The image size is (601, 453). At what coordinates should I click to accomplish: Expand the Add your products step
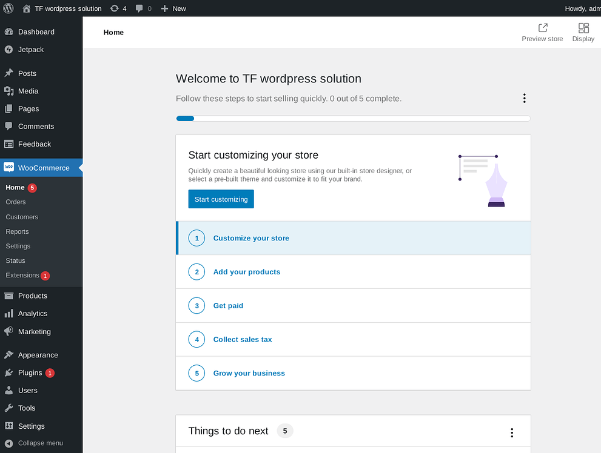tap(246, 272)
